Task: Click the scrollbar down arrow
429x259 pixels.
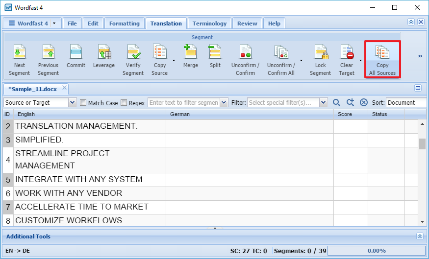Action: (422, 222)
